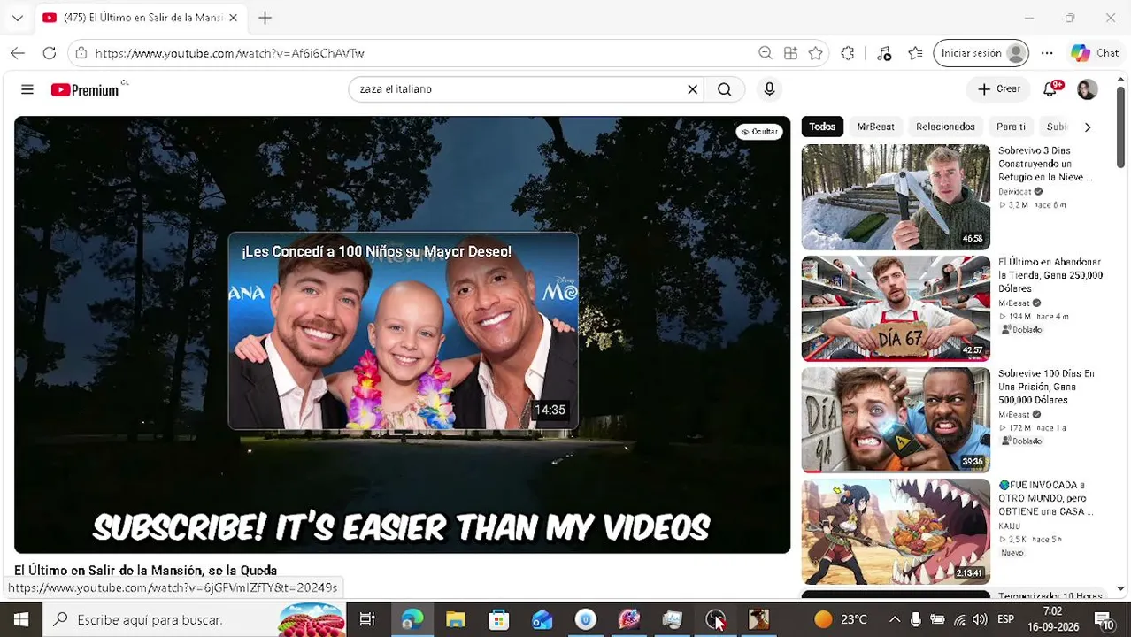This screenshot has height=637, width=1131.
Task: Clear the search box with the X
Action: pos(693,89)
